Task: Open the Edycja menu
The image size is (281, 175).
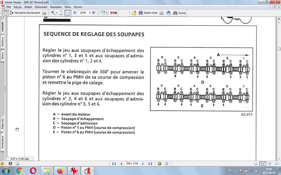Action: click(x=17, y=7)
